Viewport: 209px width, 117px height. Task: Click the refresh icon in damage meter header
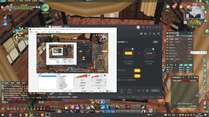click(x=192, y=77)
